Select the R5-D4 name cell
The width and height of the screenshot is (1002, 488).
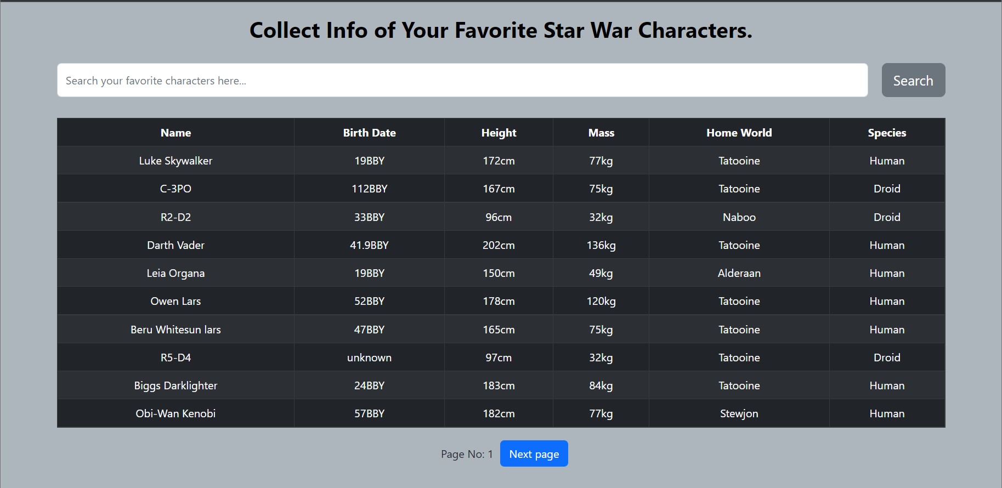pos(176,358)
